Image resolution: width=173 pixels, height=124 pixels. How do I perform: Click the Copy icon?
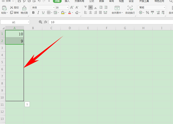tap(11, 13)
